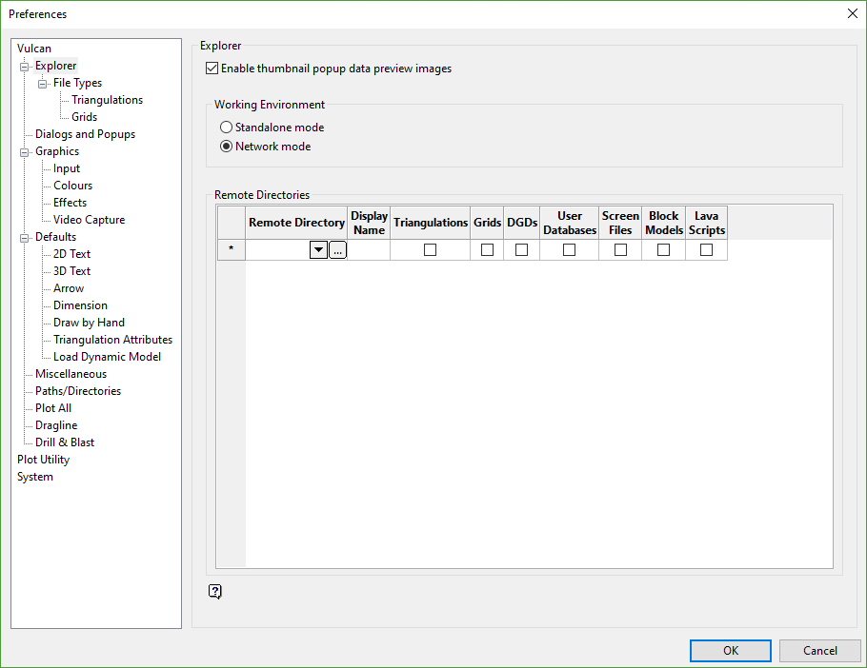This screenshot has height=668, width=867.
Task: Open the Load Dynamic Model defaults
Action: click(x=108, y=357)
